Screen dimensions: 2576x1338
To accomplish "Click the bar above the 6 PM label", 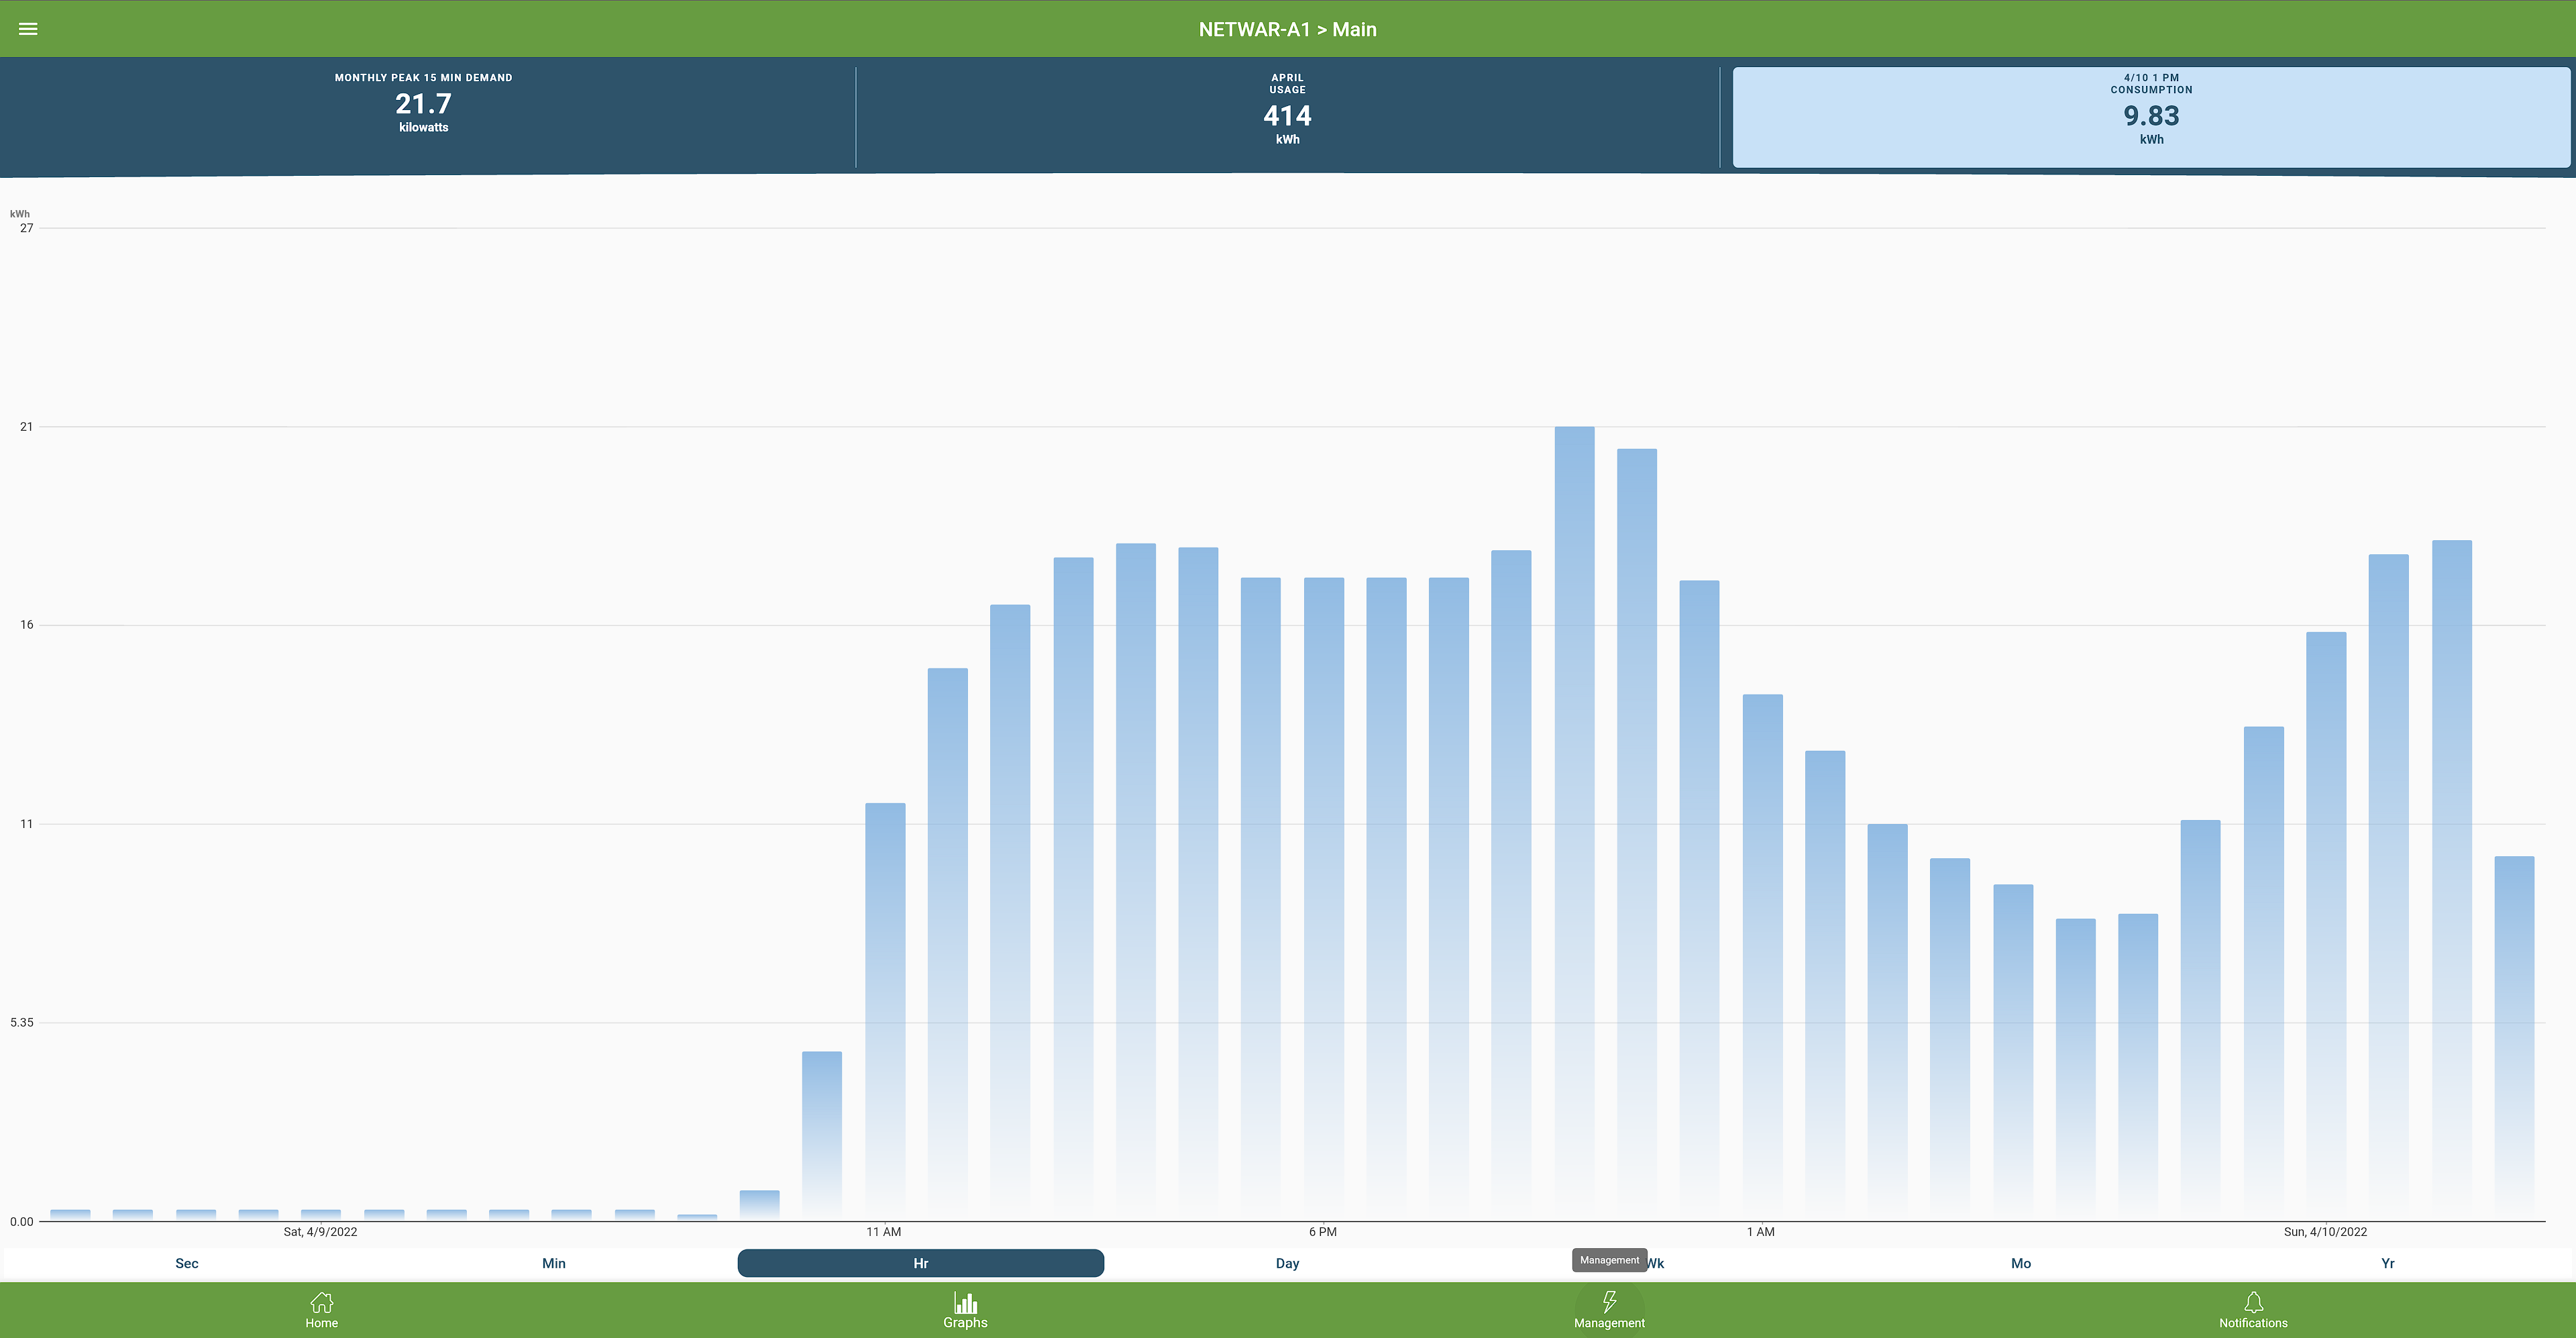I will (x=1323, y=900).
